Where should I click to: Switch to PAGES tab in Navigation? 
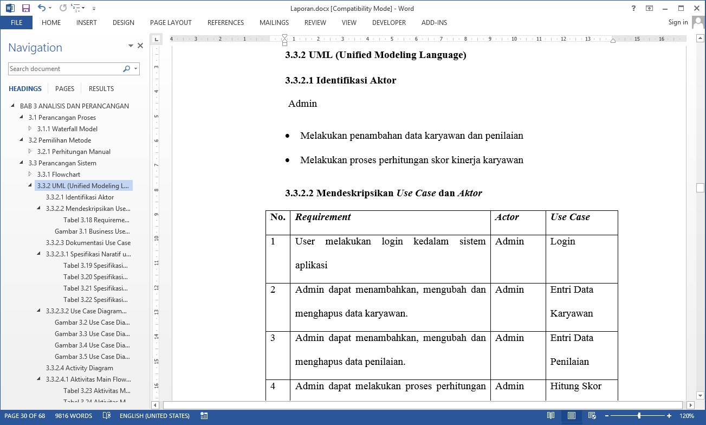coord(65,89)
